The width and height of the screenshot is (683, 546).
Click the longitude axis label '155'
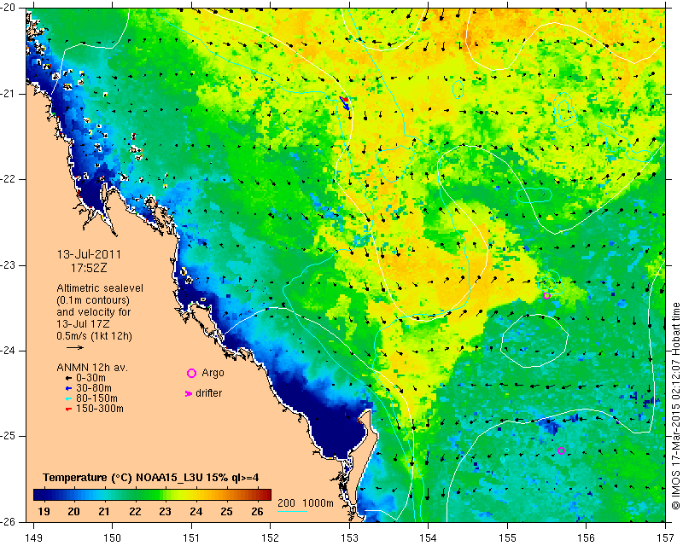(x=507, y=538)
